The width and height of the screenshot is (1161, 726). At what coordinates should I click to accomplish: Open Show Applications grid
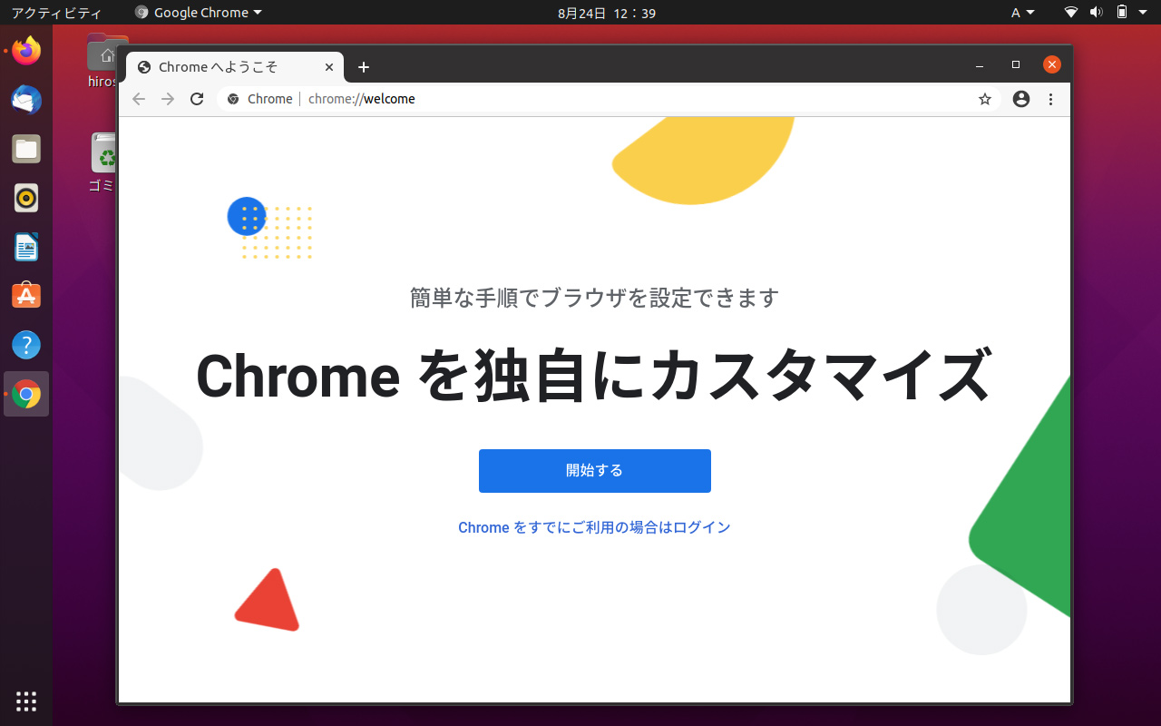pyautogui.click(x=26, y=701)
